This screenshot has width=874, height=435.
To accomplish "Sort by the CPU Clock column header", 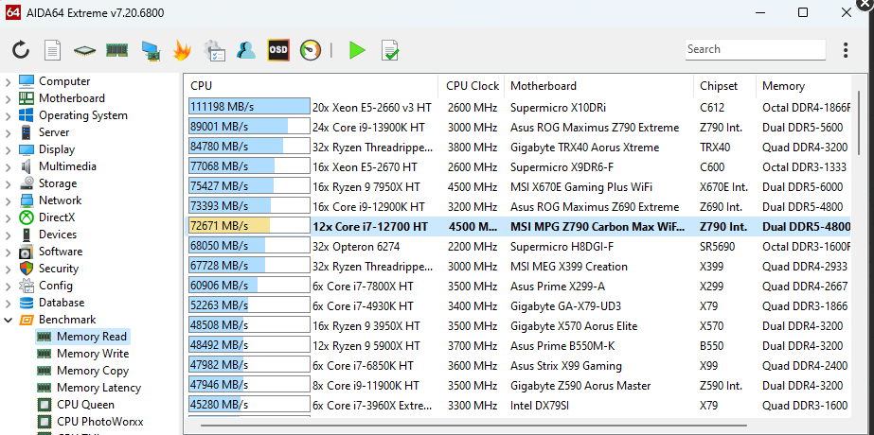I will (472, 86).
